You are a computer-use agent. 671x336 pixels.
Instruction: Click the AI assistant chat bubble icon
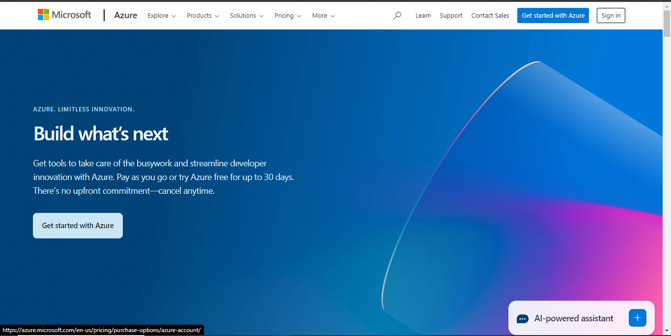[522, 319]
